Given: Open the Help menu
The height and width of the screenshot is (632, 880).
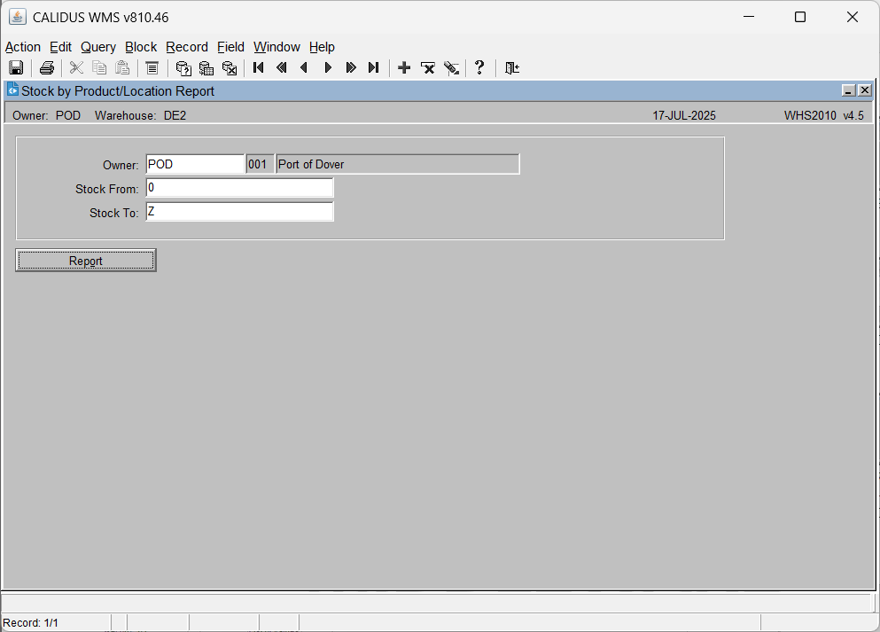Looking at the screenshot, I should (323, 47).
